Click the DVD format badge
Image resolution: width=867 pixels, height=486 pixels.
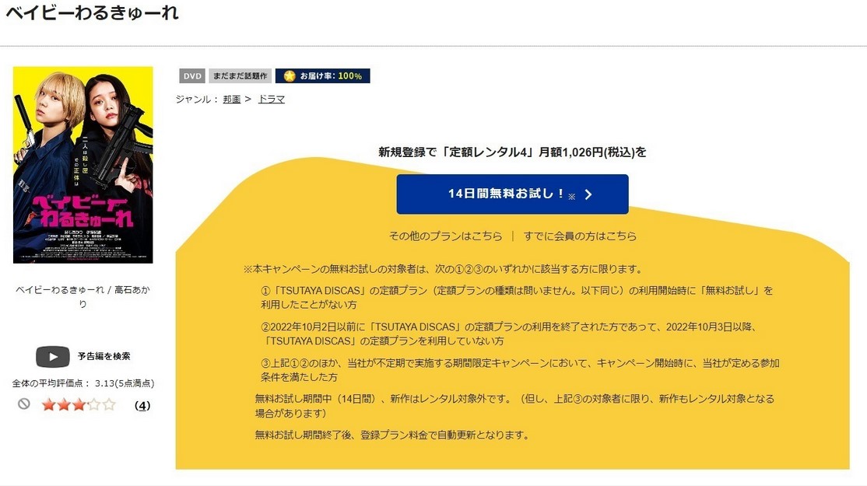point(192,76)
